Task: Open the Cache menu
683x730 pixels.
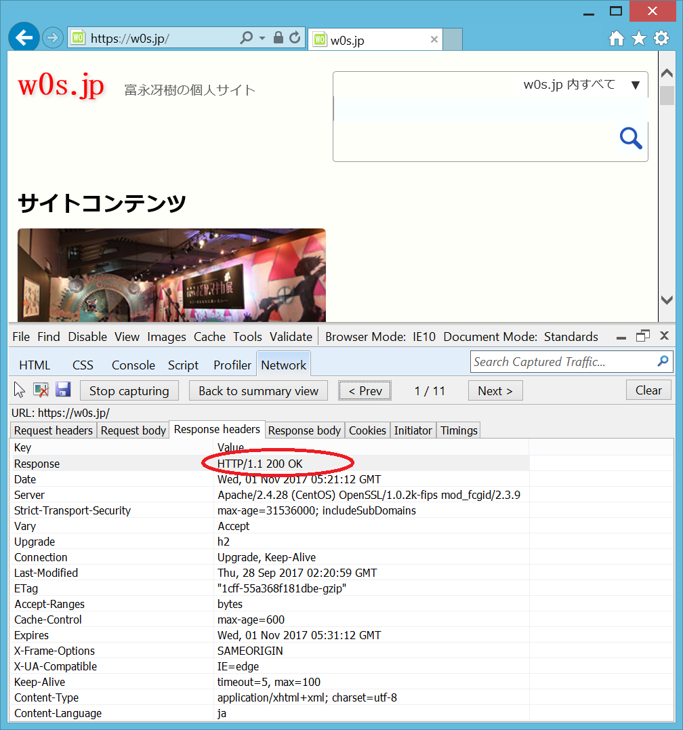Action: tap(209, 337)
